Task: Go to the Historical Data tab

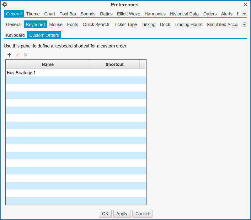Action: coord(184,14)
